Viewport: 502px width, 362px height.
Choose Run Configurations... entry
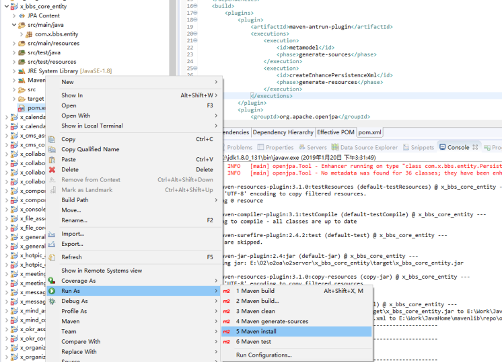(263, 355)
